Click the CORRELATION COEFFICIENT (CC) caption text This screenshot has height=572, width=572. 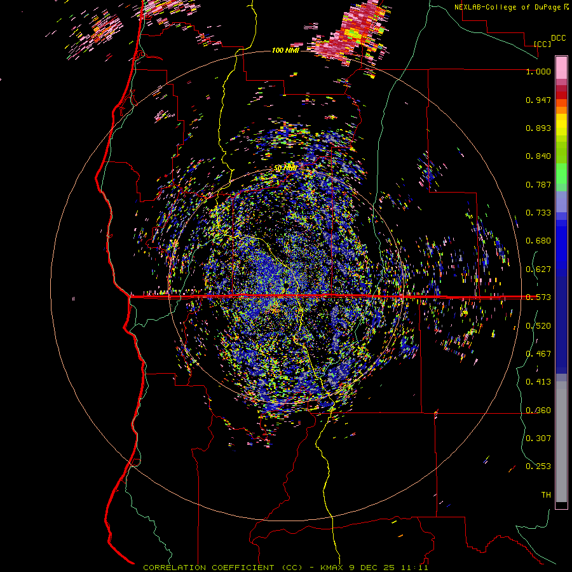(x=222, y=568)
